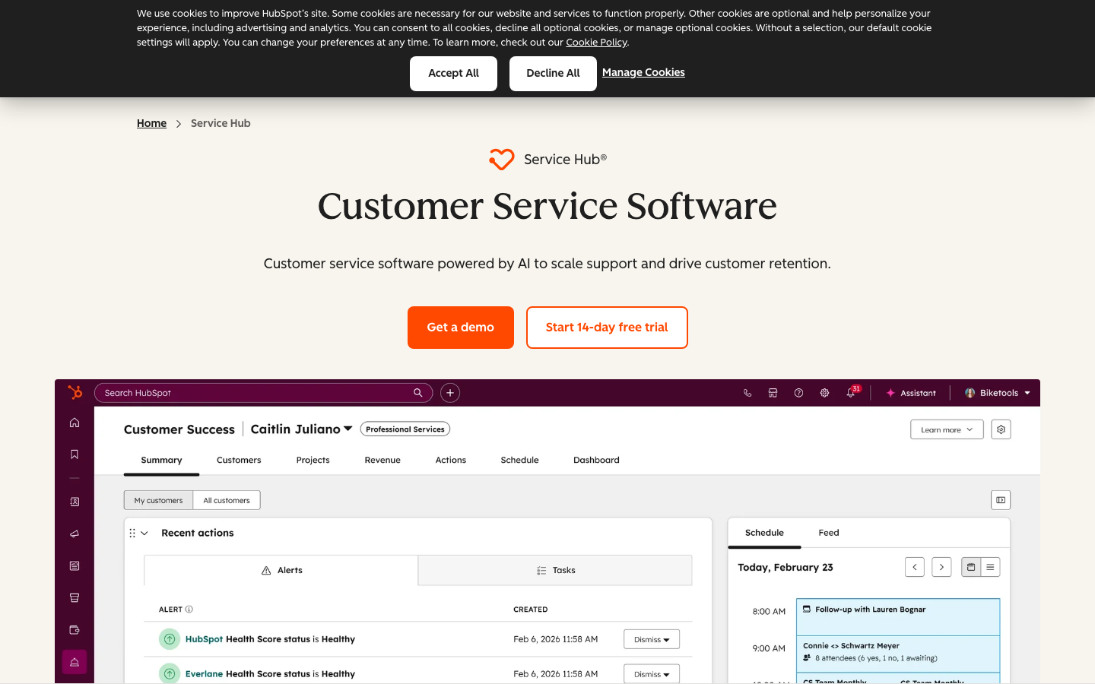Switch to the Summary tab
This screenshot has height=684, width=1095.
(x=161, y=460)
